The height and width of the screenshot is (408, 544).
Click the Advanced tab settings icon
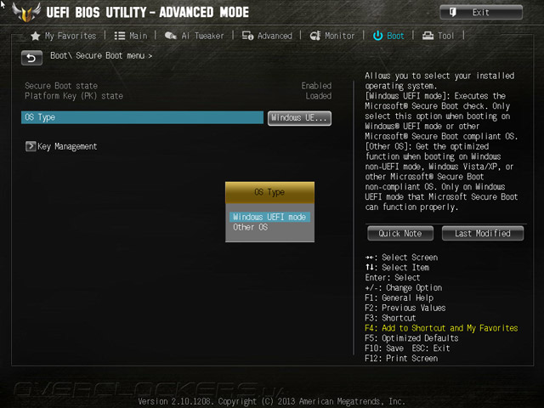click(247, 36)
